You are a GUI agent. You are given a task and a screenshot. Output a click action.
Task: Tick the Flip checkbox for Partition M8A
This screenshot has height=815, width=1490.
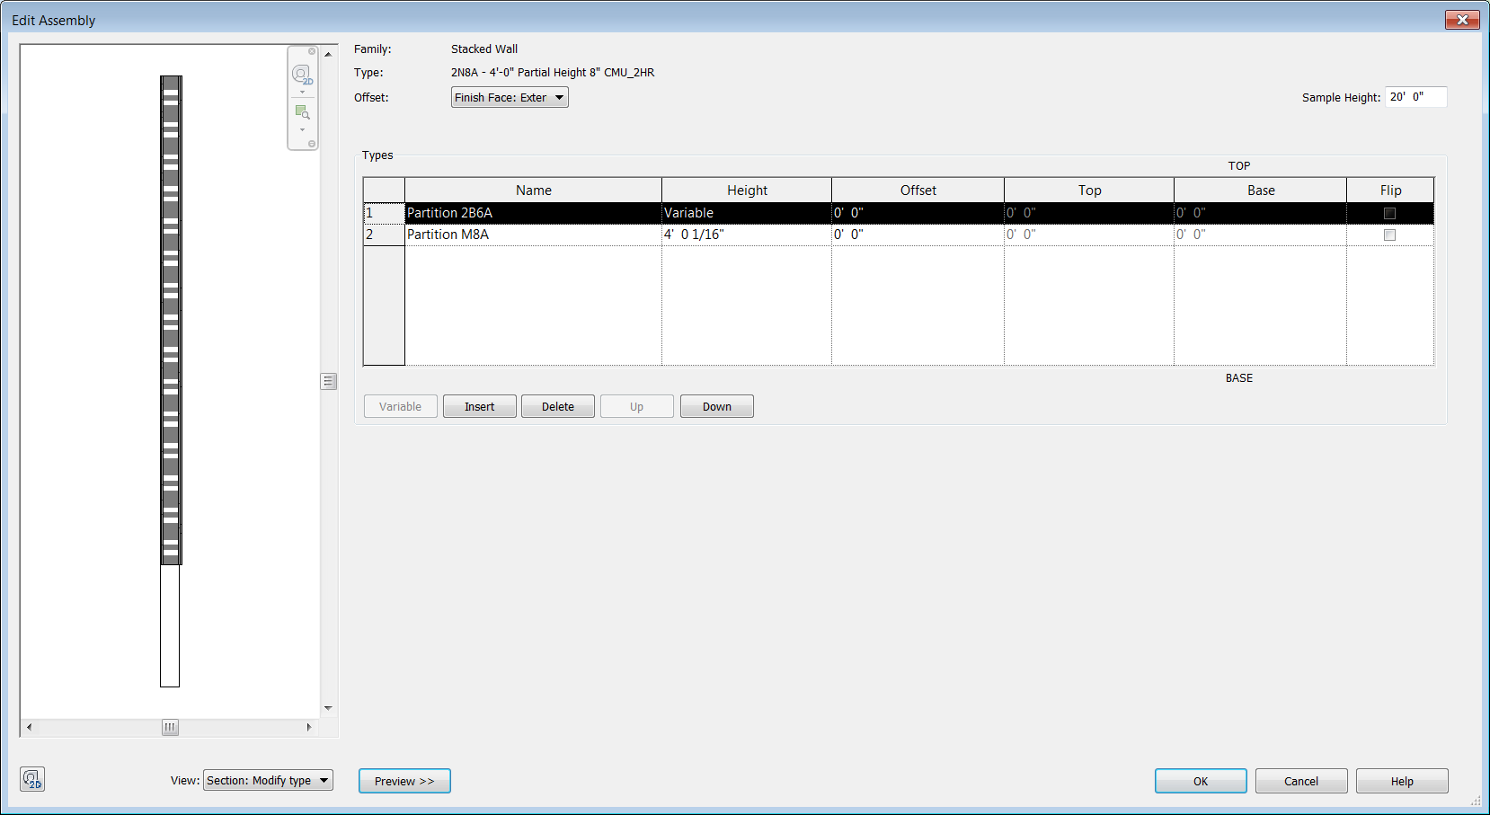tap(1389, 235)
